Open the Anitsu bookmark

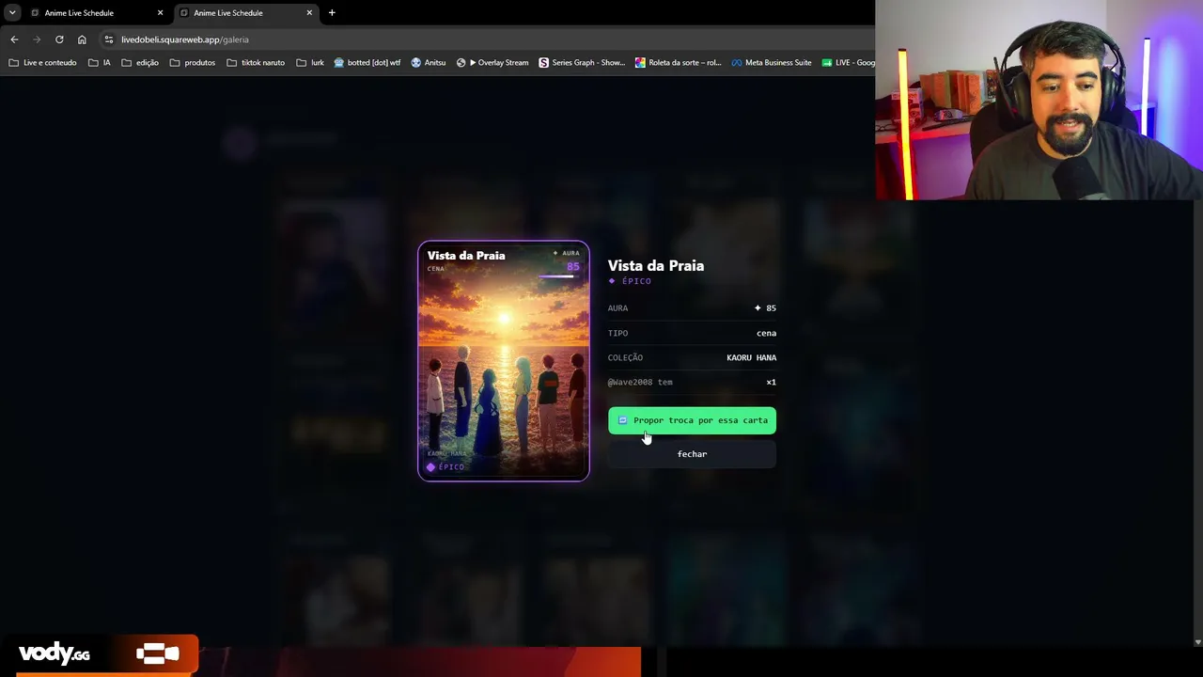coord(429,63)
